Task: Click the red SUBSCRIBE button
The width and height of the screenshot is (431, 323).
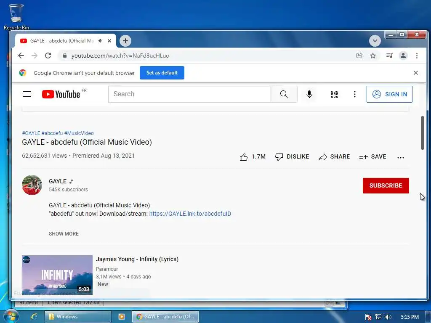Action: [x=386, y=185]
